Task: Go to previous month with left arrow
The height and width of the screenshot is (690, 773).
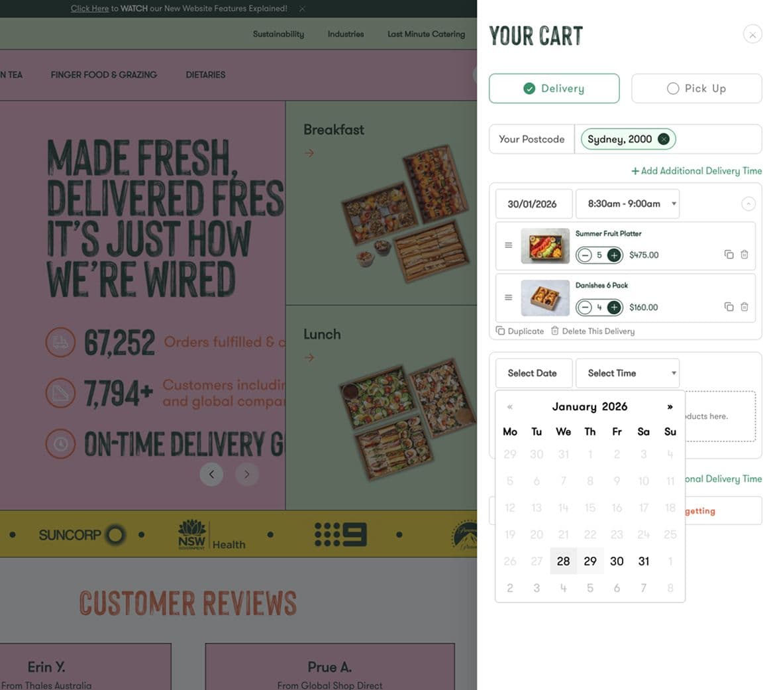Action: [x=510, y=406]
